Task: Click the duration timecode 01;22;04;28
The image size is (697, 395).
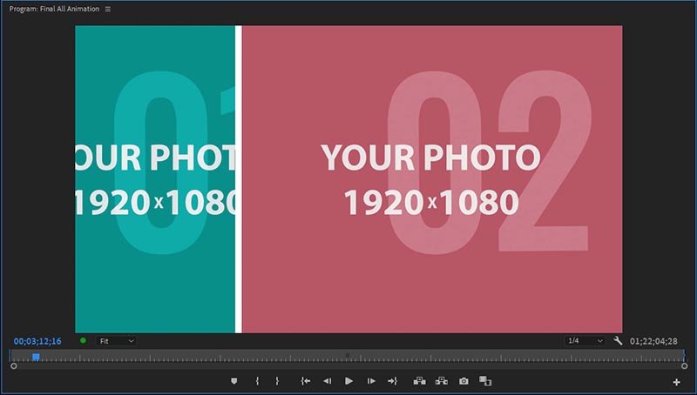Action: coord(654,341)
